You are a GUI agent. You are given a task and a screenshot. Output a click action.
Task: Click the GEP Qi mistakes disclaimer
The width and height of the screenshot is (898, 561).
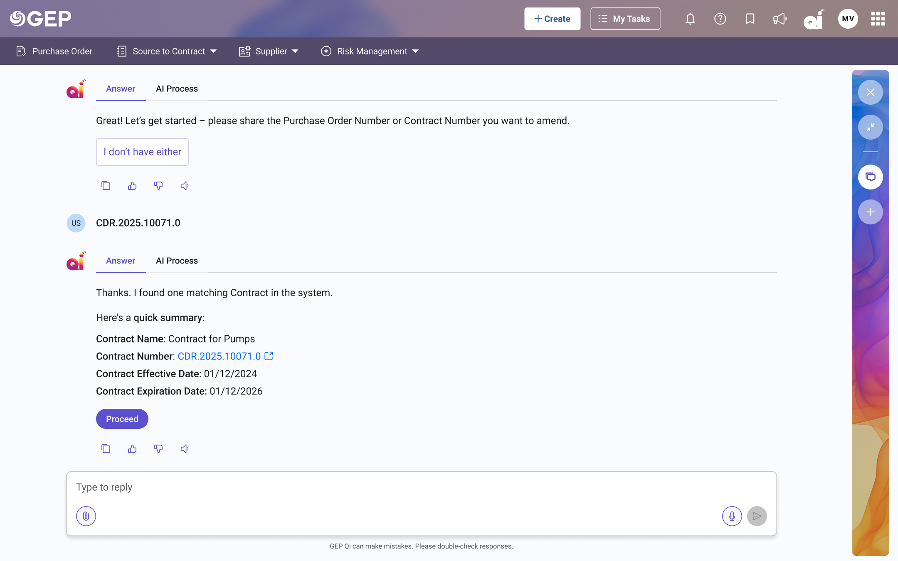422,546
